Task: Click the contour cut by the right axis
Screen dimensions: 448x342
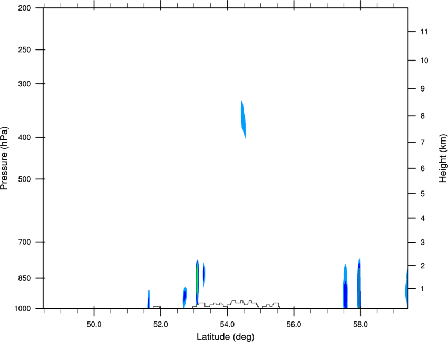Action: click(406, 288)
